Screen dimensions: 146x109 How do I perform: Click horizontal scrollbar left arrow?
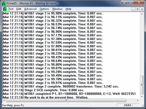click(x=4, y=100)
